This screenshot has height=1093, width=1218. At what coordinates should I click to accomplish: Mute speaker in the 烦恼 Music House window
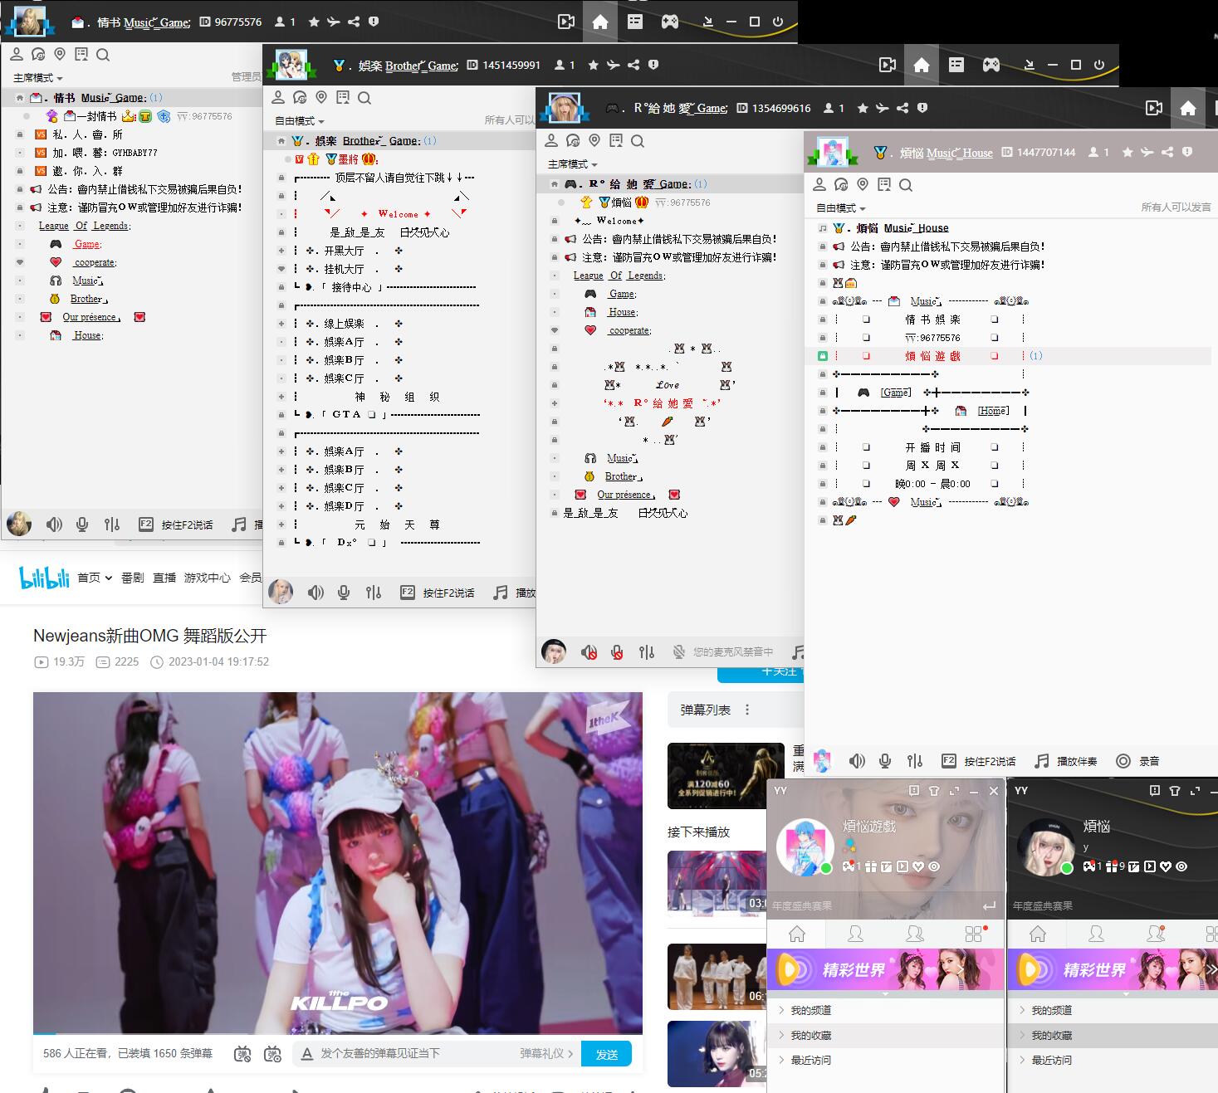857,761
